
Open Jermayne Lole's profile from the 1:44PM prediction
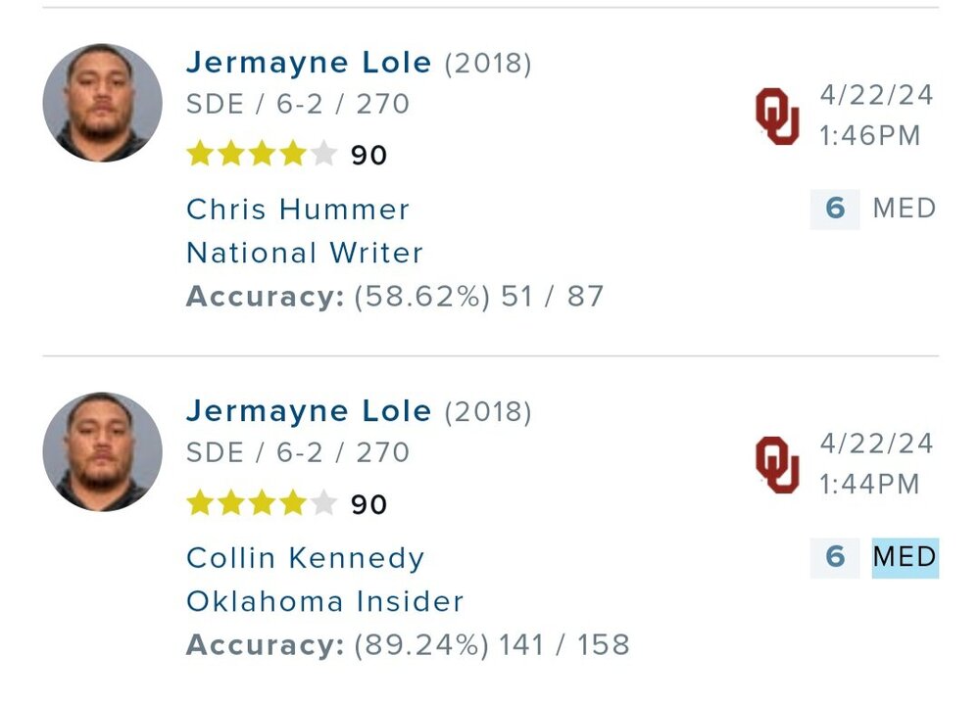click(x=309, y=411)
